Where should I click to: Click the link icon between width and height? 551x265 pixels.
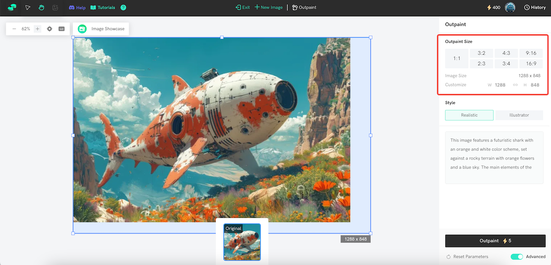tap(515, 85)
